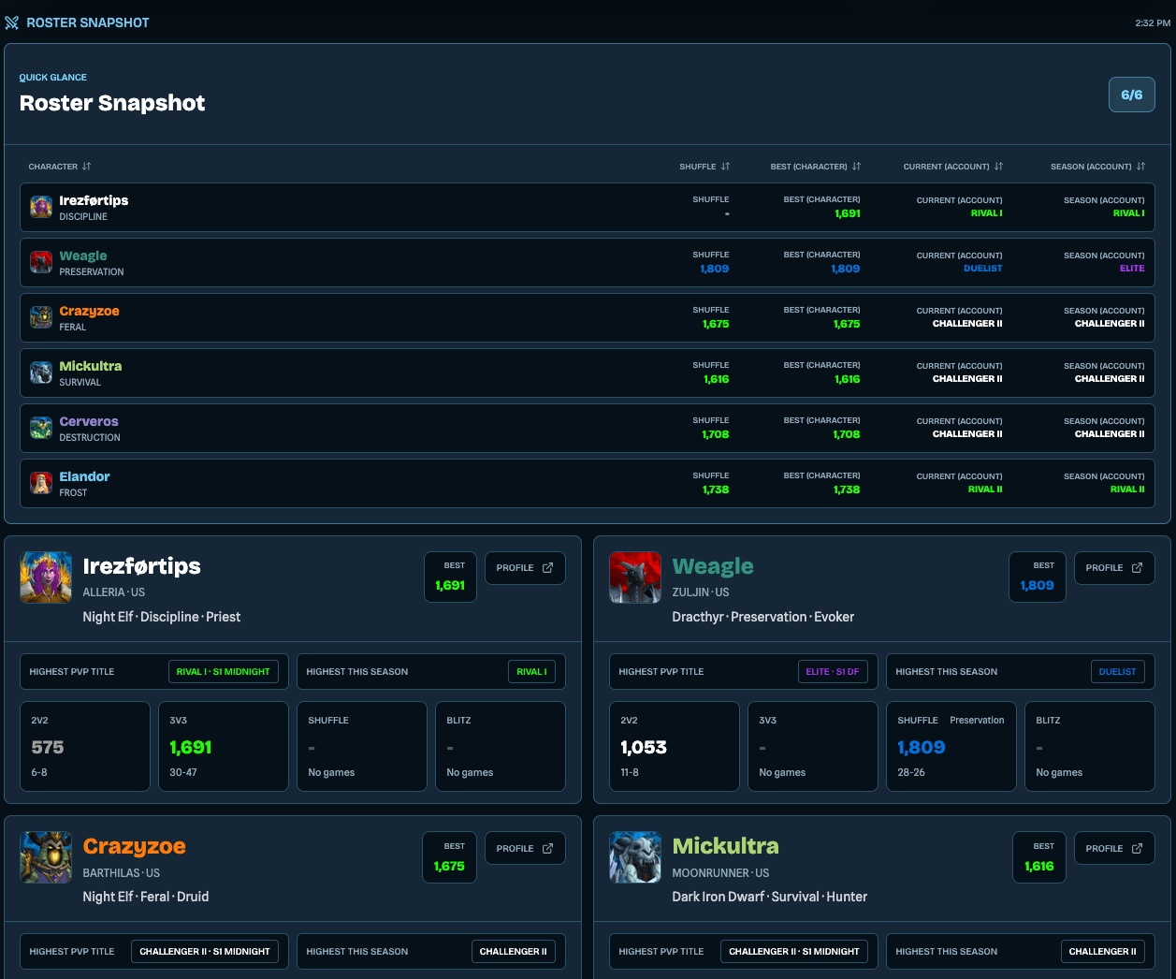Click Irezførtips season Rival I label in table
1176x979 pixels.
tap(1129, 213)
